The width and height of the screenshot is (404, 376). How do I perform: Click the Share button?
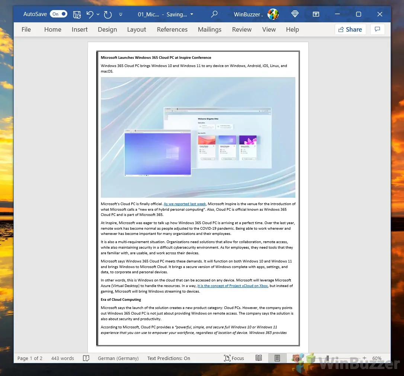click(x=350, y=29)
